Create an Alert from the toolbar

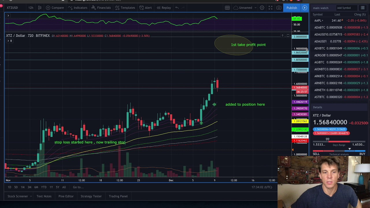click(x=145, y=8)
